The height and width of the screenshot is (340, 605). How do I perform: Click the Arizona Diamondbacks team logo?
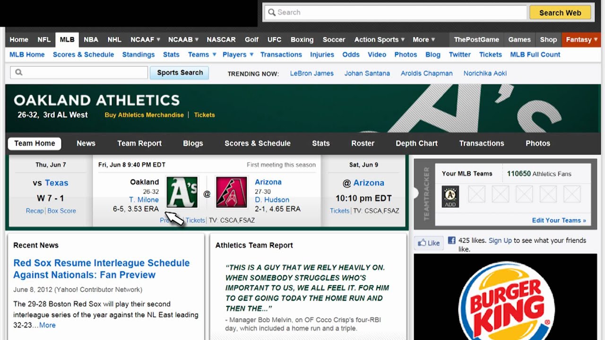tap(232, 192)
